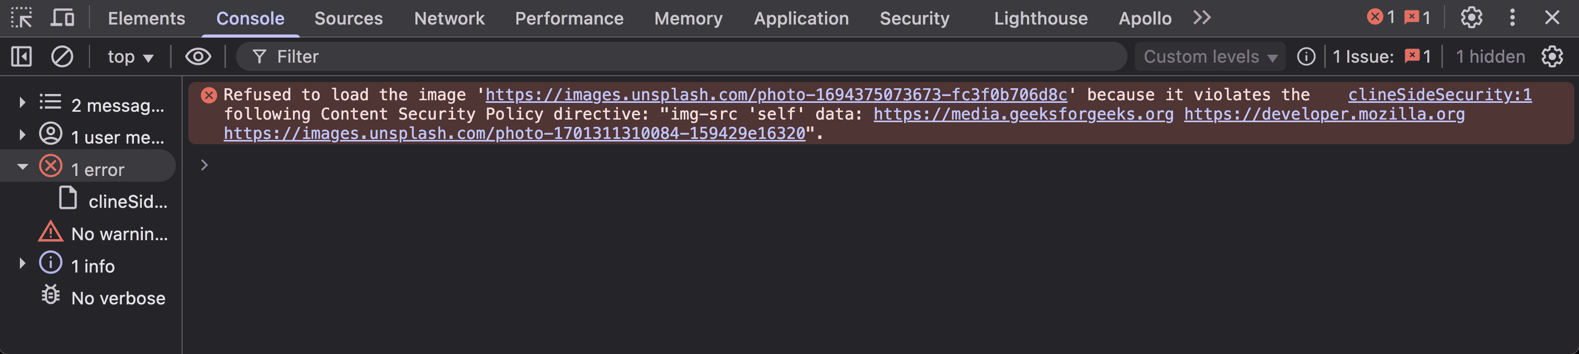Switch to the Network tab
This screenshot has height=354, width=1579.
pyautogui.click(x=449, y=18)
